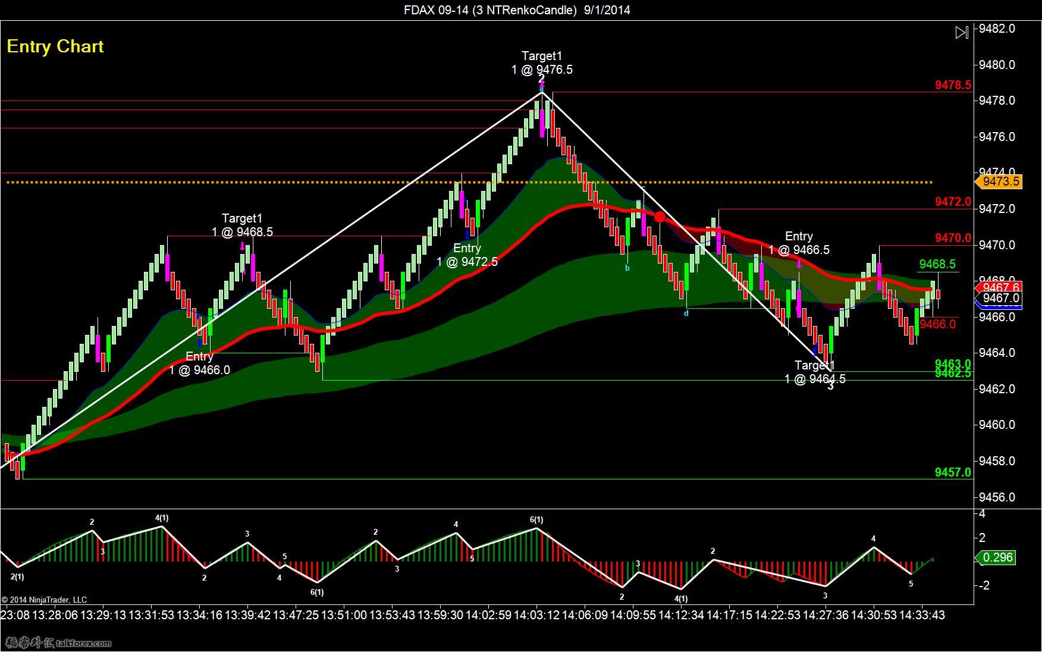The width and height of the screenshot is (1042, 652).
Task: Click the 9482.0 price axis value
Action: pyautogui.click(x=997, y=29)
